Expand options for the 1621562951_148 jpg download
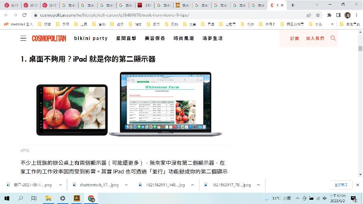 tap(192, 185)
